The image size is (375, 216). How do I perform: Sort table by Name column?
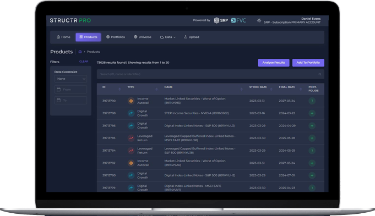click(241, 89)
